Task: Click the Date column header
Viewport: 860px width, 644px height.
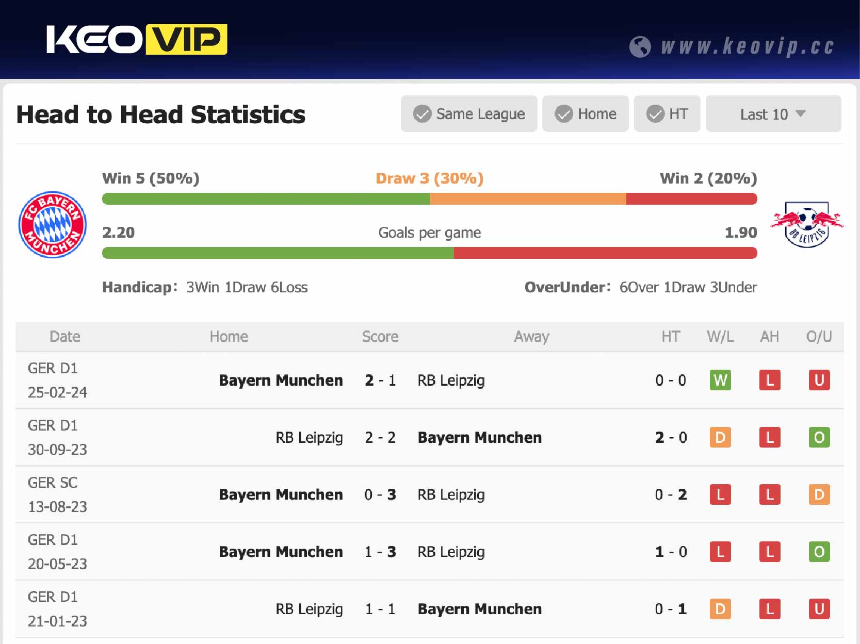Action: click(65, 337)
